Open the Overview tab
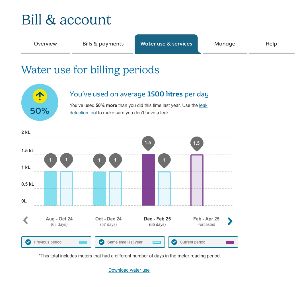 point(45,44)
